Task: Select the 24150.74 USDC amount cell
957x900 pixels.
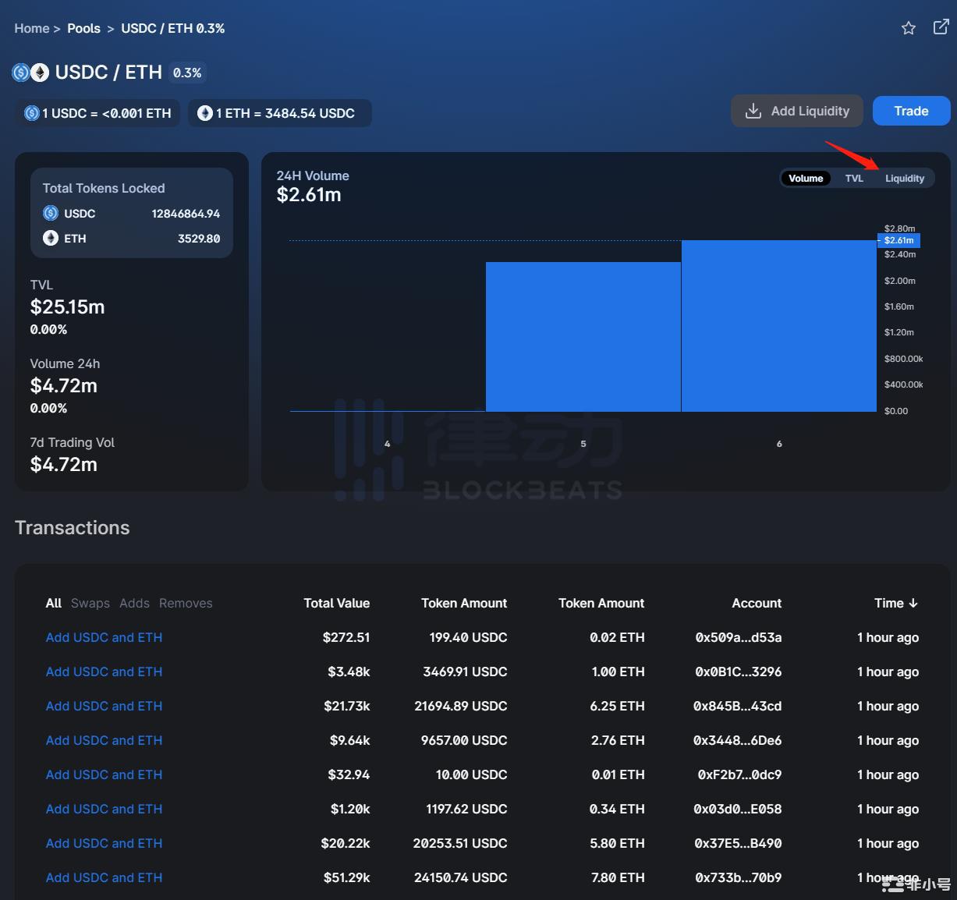Action: coord(461,877)
